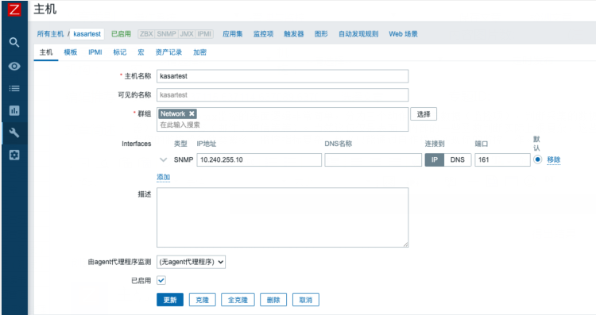Click the 全克隆 full clone button
Image resolution: width=596 pixels, height=315 pixels.
click(x=238, y=300)
